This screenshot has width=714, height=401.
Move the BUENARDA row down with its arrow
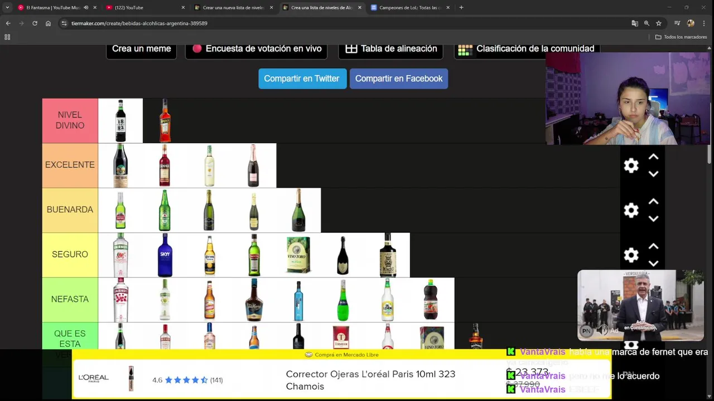tap(653, 218)
